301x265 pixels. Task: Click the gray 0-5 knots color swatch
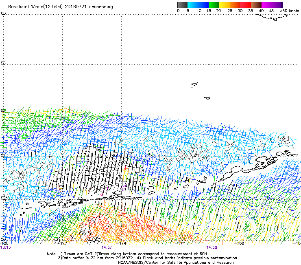coord(182,5)
